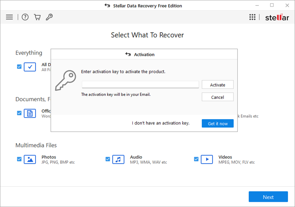295x207 pixels.
Task: Click the activation key icon in toolbar
Action: point(49,17)
